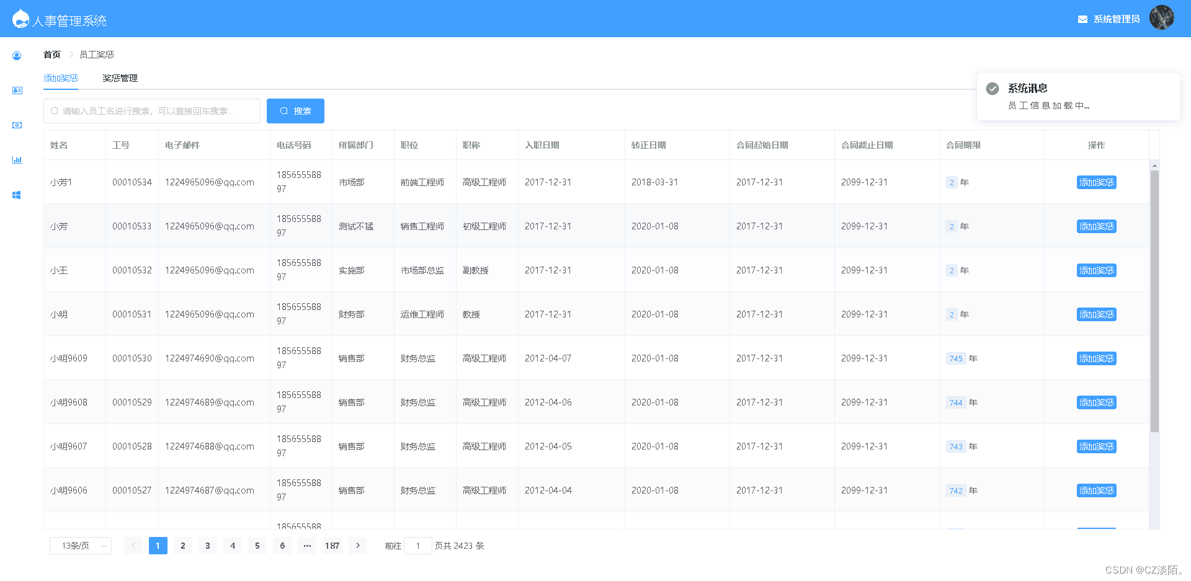This screenshot has width=1191, height=581.
Task: Click name cell 小明9608
Action: (69, 402)
